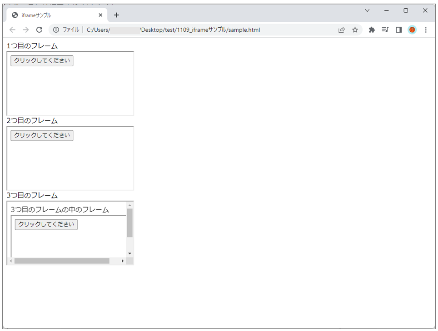Expand the tab search chevron
Image resolution: width=438 pixels, height=331 pixels.
point(367,10)
